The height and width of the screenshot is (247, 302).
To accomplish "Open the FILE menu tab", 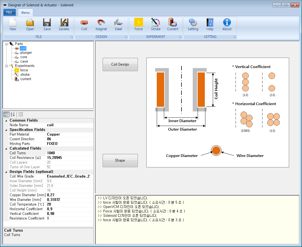I will 9,12.
